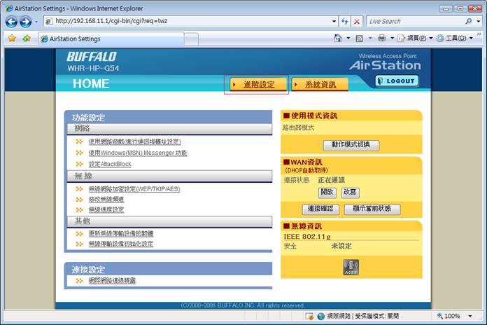This screenshot has width=487, height=325.
Task: Go forward using browser Forward arrow
Action: coord(26,22)
